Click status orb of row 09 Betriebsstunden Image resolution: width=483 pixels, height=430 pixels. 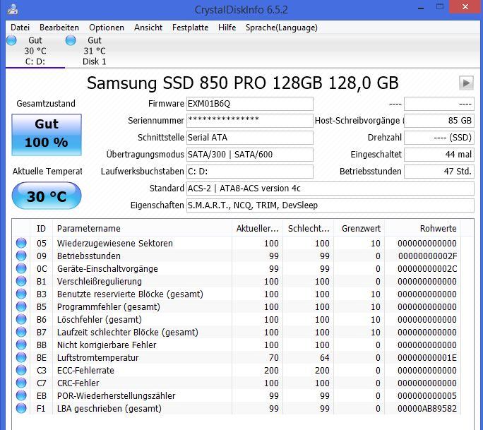pyautogui.click(x=21, y=256)
